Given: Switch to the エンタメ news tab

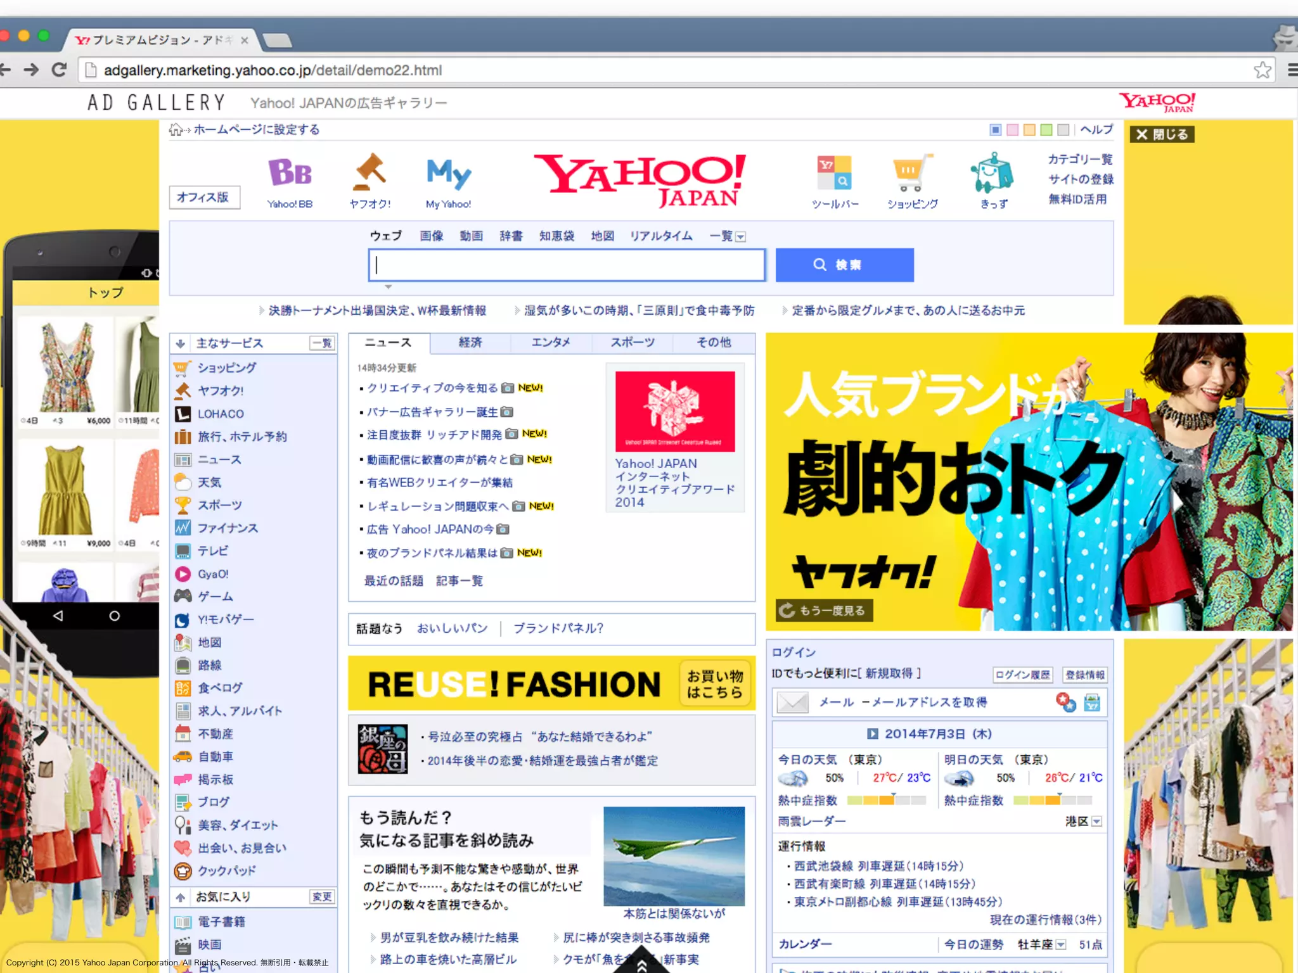Looking at the screenshot, I should click(550, 343).
